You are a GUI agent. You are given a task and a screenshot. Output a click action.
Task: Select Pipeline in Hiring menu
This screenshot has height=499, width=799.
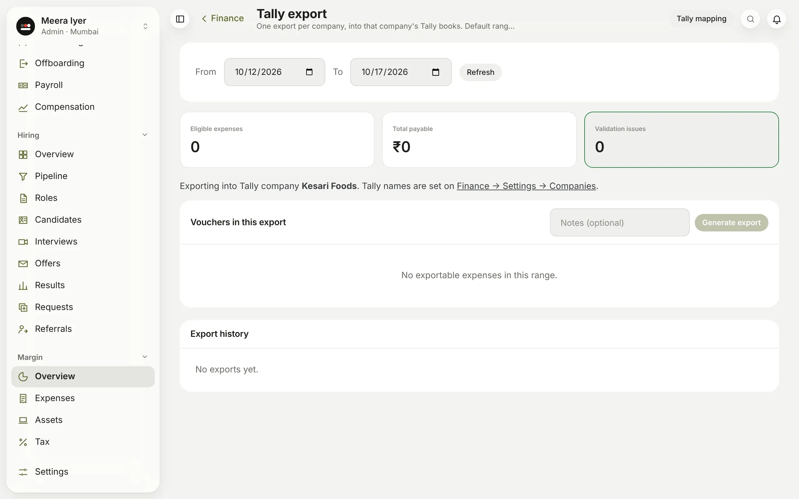[x=83, y=176]
